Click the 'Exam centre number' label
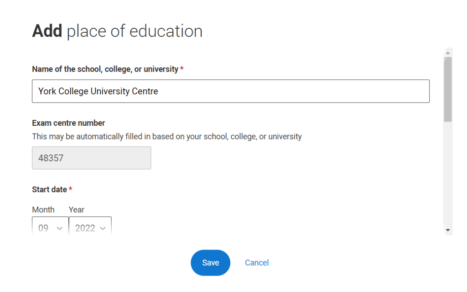 tap(68, 123)
